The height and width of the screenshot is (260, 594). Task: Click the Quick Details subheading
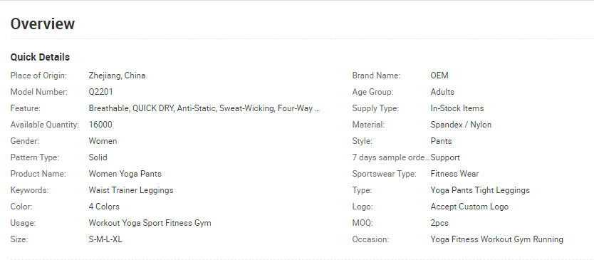click(x=40, y=57)
